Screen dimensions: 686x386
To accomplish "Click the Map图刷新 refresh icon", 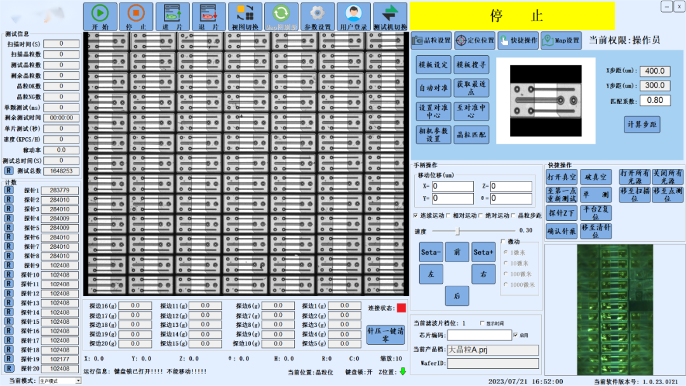I will [x=281, y=17].
